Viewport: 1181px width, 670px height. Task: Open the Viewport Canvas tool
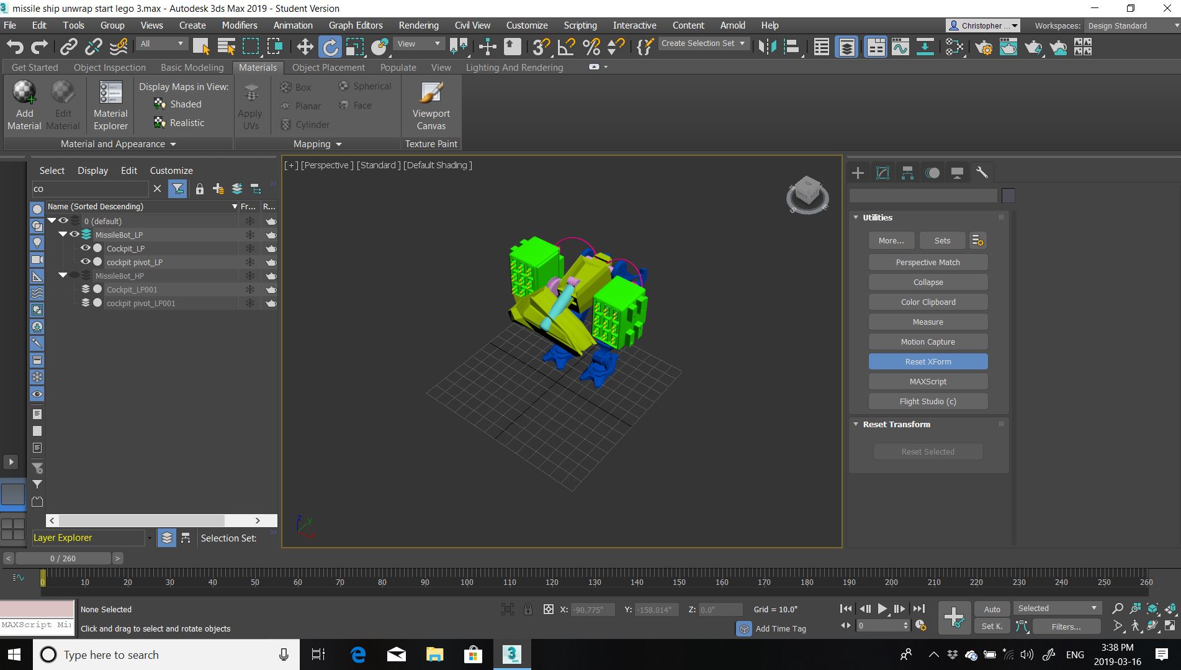(431, 106)
